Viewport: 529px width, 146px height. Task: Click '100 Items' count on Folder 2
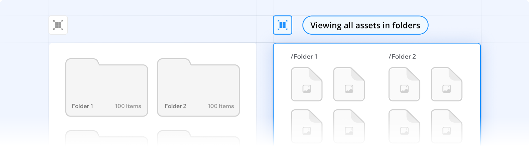221,106
